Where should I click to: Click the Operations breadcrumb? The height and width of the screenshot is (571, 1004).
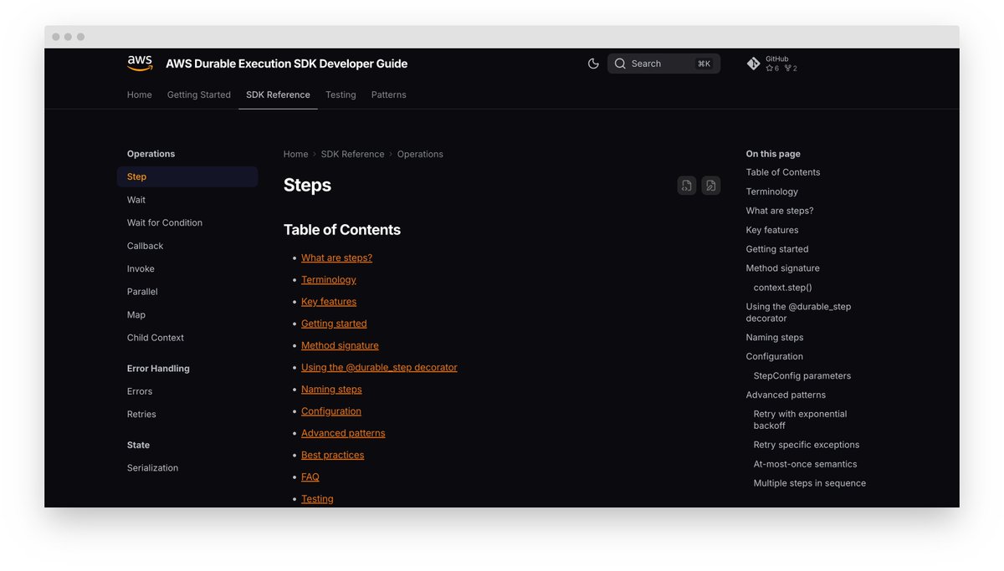[420, 154]
